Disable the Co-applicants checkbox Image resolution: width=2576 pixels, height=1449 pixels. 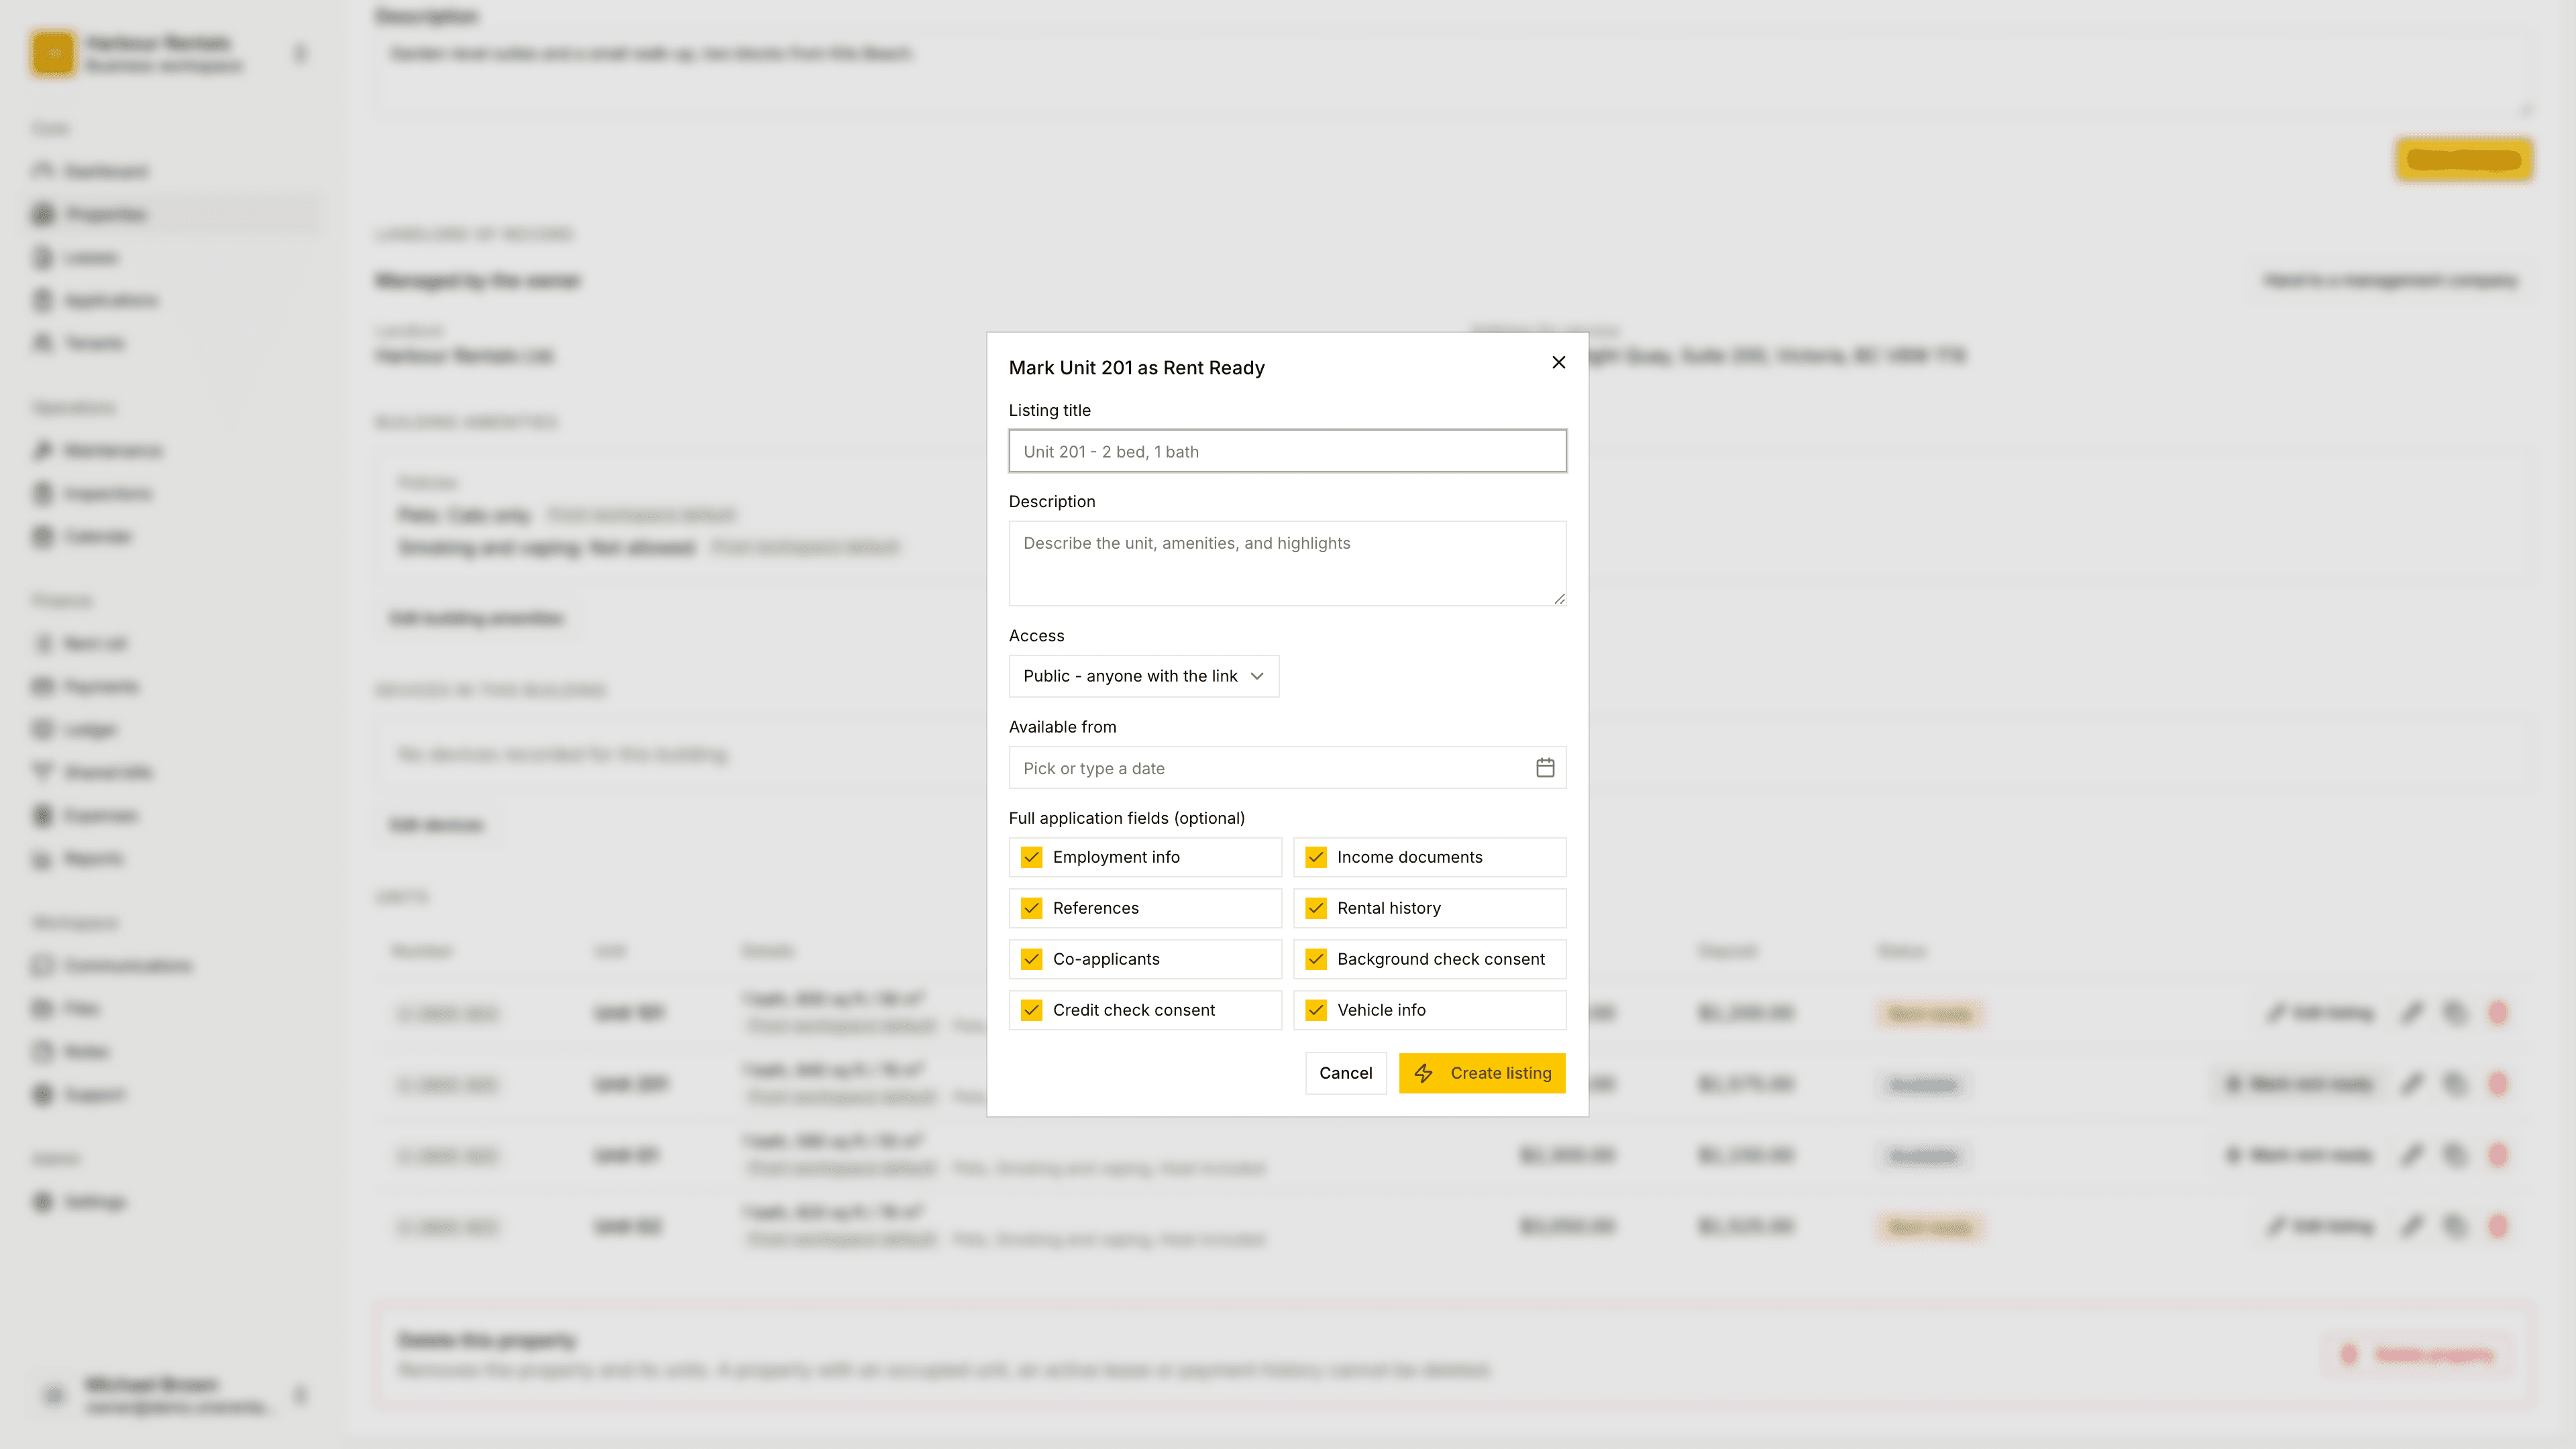pos(1031,959)
